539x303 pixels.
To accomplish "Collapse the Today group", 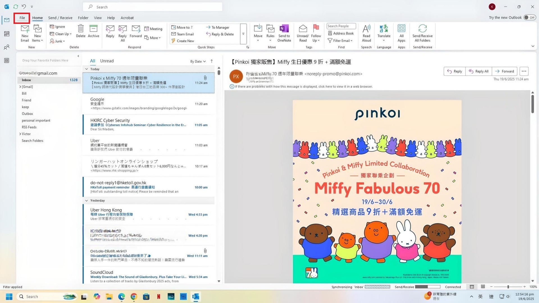I will (x=87, y=69).
